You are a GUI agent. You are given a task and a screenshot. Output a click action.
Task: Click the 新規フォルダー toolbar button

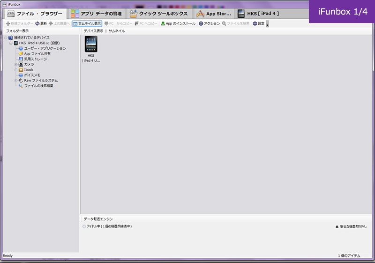pos(20,23)
